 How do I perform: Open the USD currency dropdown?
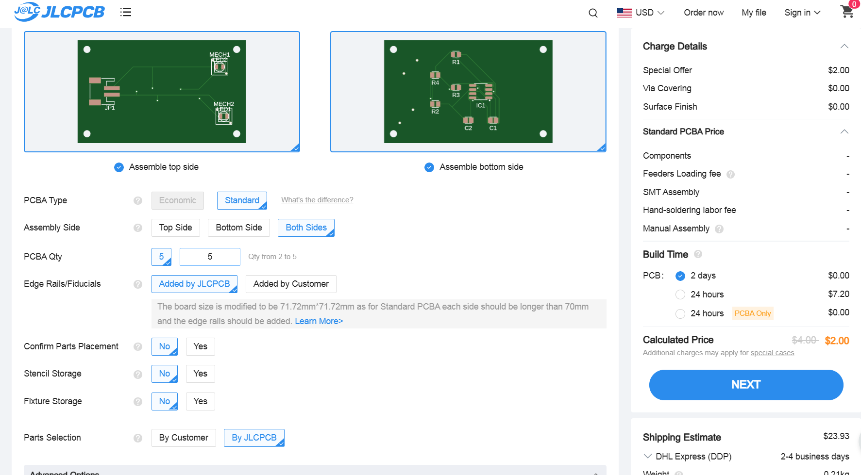[x=641, y=13]
